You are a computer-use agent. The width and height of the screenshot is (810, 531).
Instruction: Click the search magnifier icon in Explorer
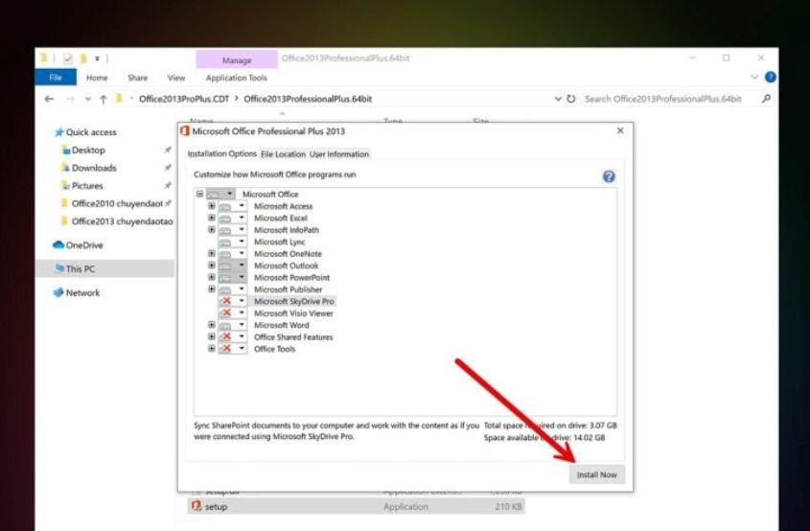pyautogui.click(x=766, y=98)
